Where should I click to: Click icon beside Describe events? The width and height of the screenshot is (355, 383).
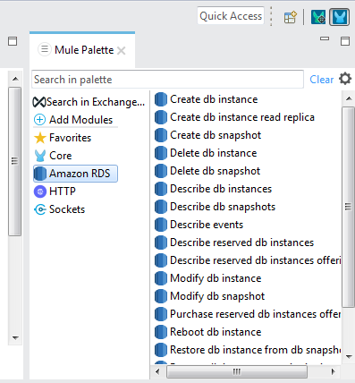[161, 225]
